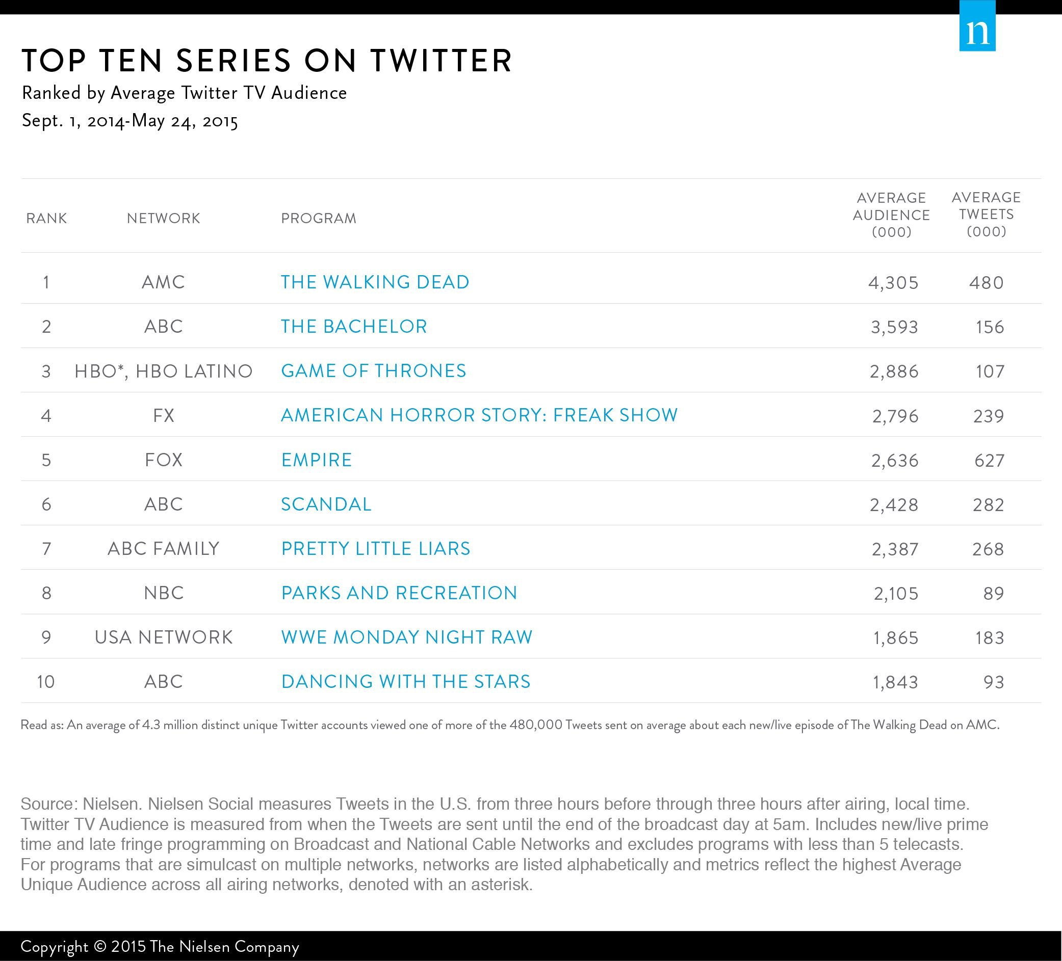Click American Horror Story: Freak Show

pyautogui.click(x=479, y=415)
